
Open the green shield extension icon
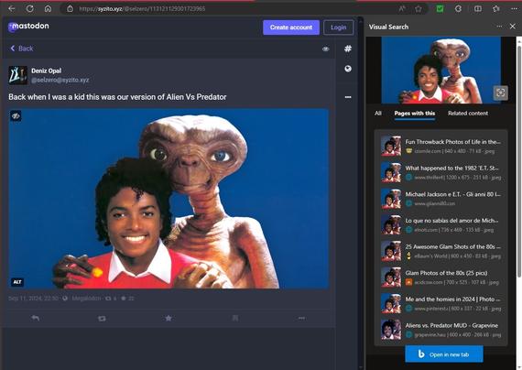440,9
